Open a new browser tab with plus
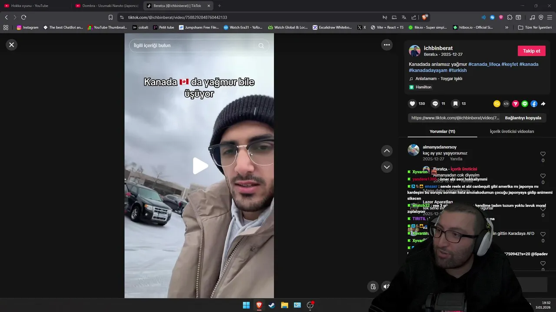The image size is (556, 312). 219,6
